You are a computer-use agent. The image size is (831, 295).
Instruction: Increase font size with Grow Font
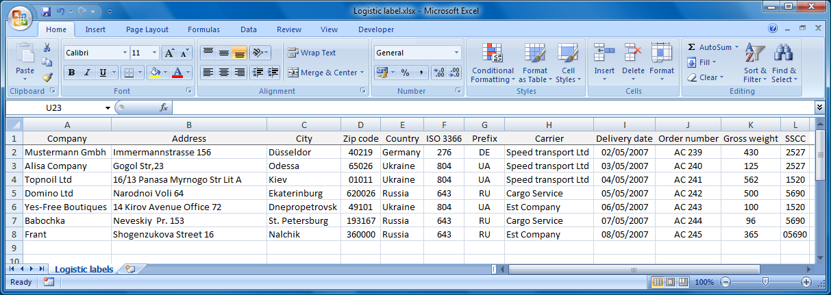[169, 53]
